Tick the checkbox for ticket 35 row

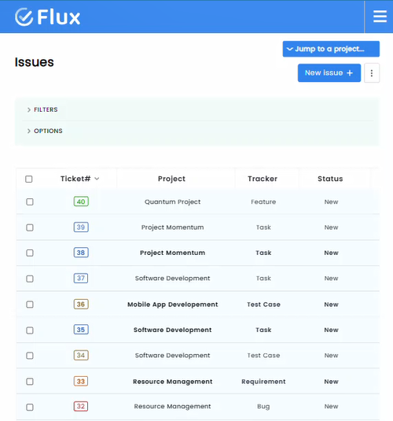point(30,331)
